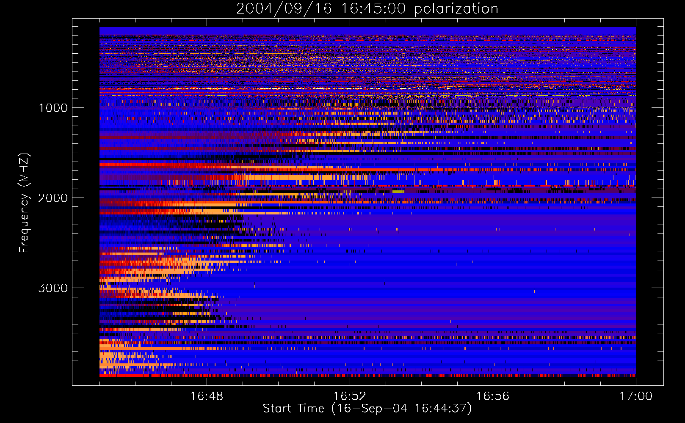Viewport: 685px width, 423px height.
Task: Click left-axis major tick mark at 1000 MHz
Action: [x=76, y=107]
